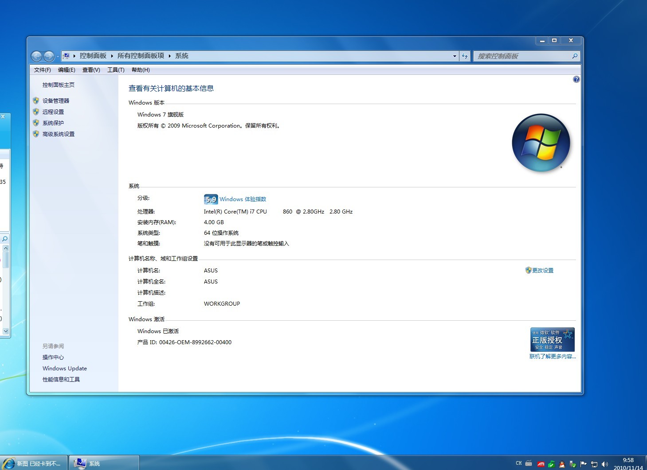Screen dimensions: 647x470
Task: Open 远程设置 from the sidebar
Action: pos(53,112)
